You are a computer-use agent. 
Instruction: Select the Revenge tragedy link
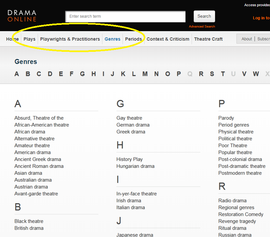[x=237, y=221]
